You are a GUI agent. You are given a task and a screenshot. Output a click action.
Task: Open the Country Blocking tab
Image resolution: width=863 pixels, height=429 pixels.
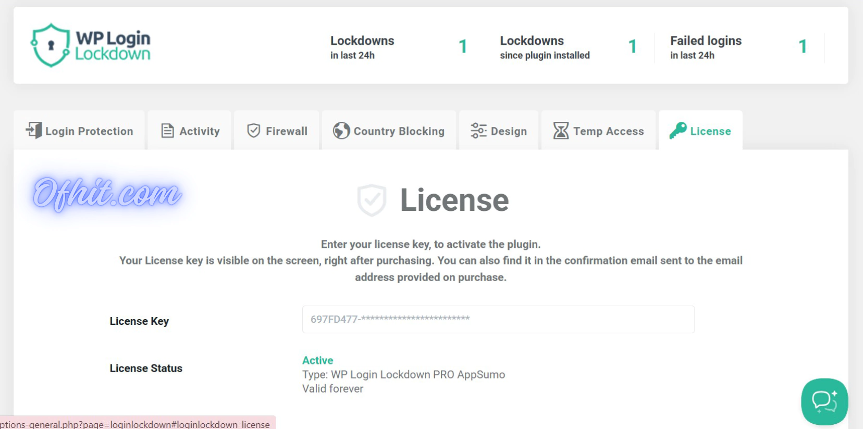tap(399, 131)
